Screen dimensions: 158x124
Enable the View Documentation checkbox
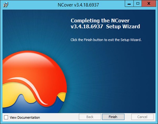6,117
